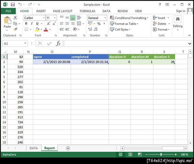Switch to the INSERT ribbon tab
Screen dimensions: 194x164
(x=41, y=11)
